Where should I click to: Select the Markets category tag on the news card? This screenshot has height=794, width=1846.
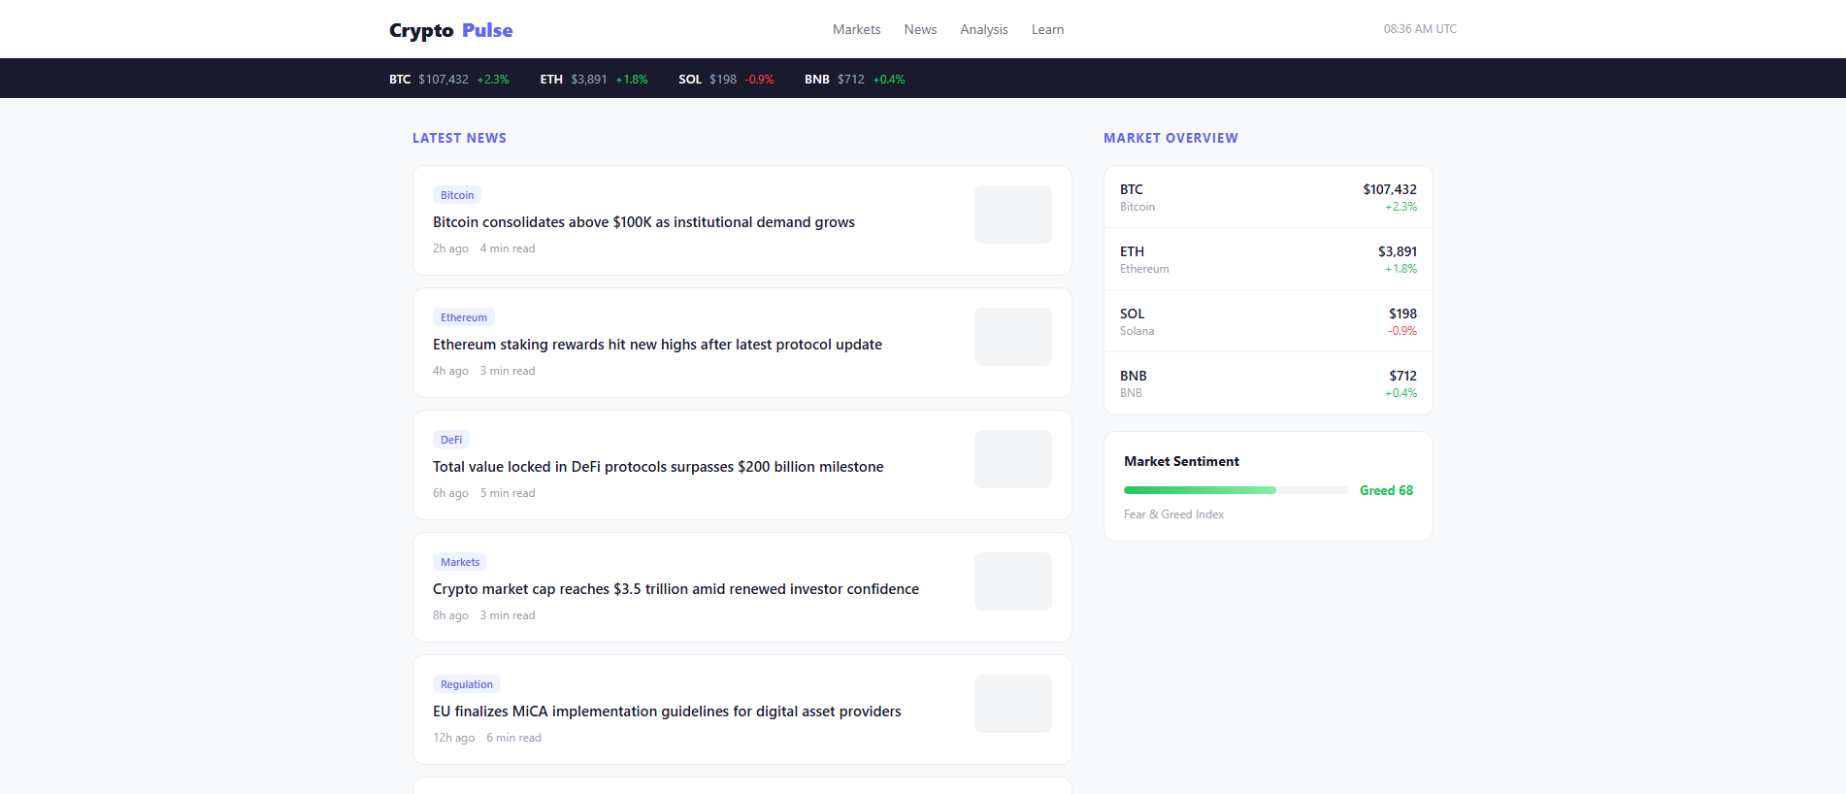[x=460, y=562]
